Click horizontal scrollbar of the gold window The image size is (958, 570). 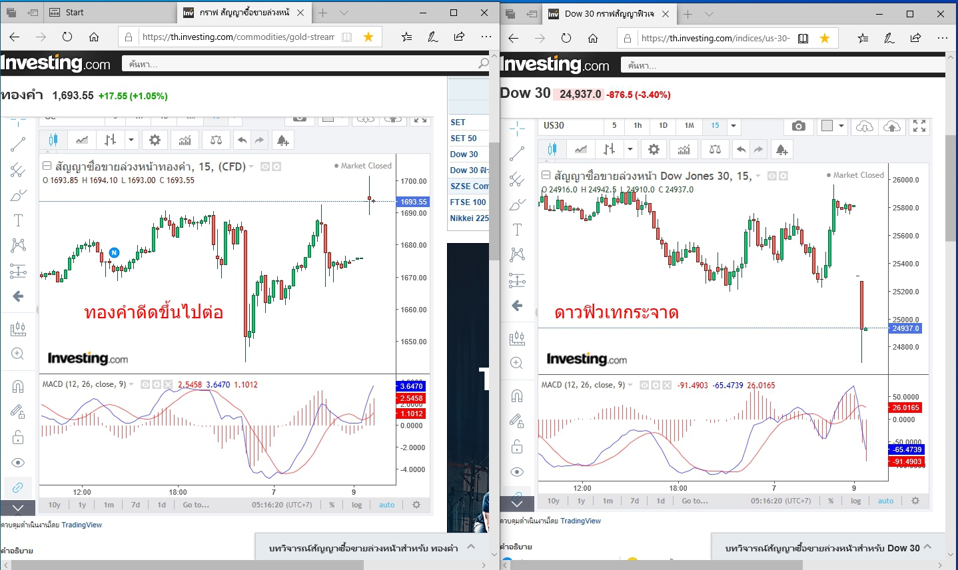pos(188,565)
